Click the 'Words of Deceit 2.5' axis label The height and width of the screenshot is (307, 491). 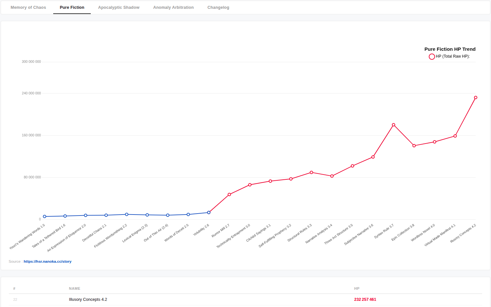coord(177,233)
